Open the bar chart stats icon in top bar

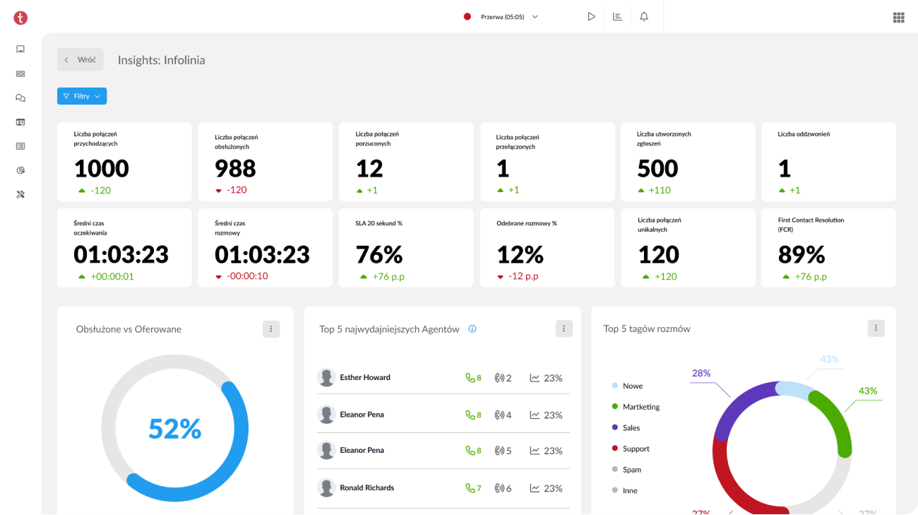[617, 17]
